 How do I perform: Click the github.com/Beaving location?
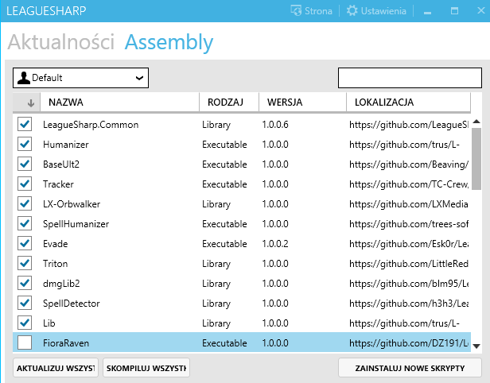409,164
